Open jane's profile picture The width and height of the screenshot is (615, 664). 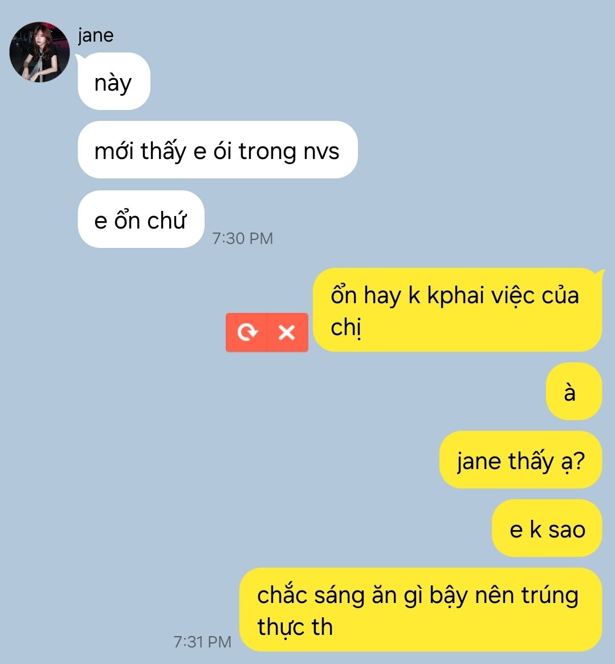pos(39,52)
